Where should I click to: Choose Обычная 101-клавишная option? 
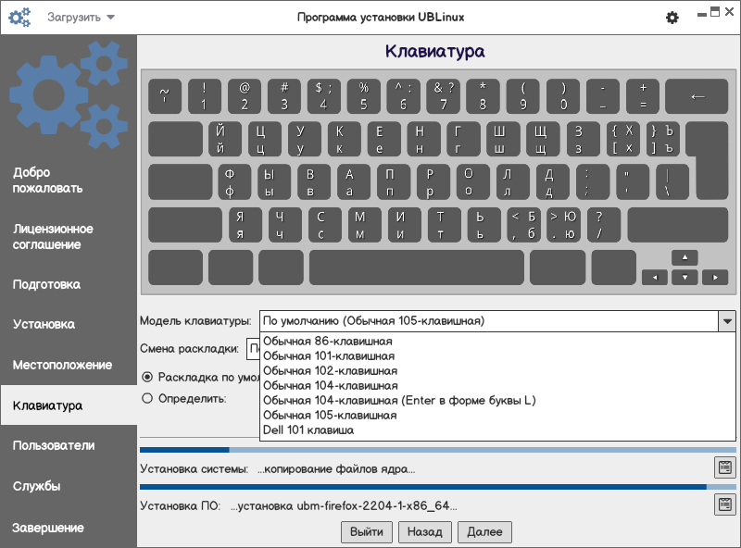497,355
